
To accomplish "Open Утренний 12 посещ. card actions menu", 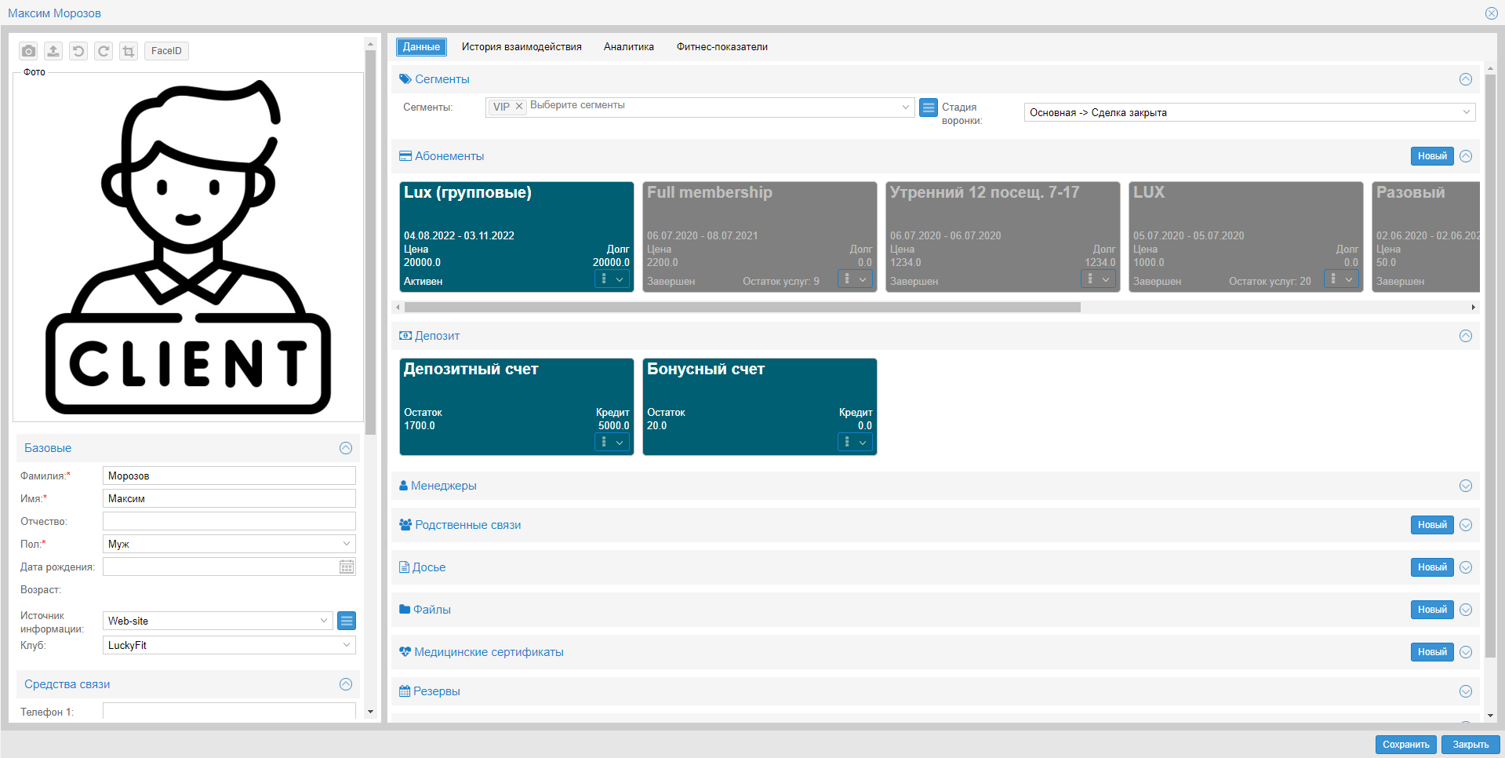I will click(1099, 279).
